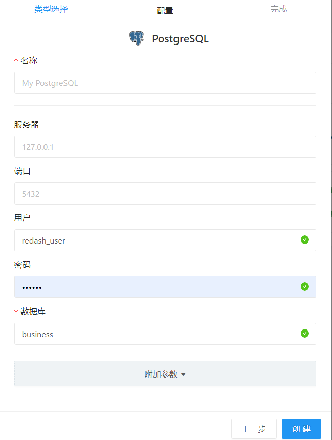Go to the 完成 step
Screen dimensions: 332x440
[278, 9]
